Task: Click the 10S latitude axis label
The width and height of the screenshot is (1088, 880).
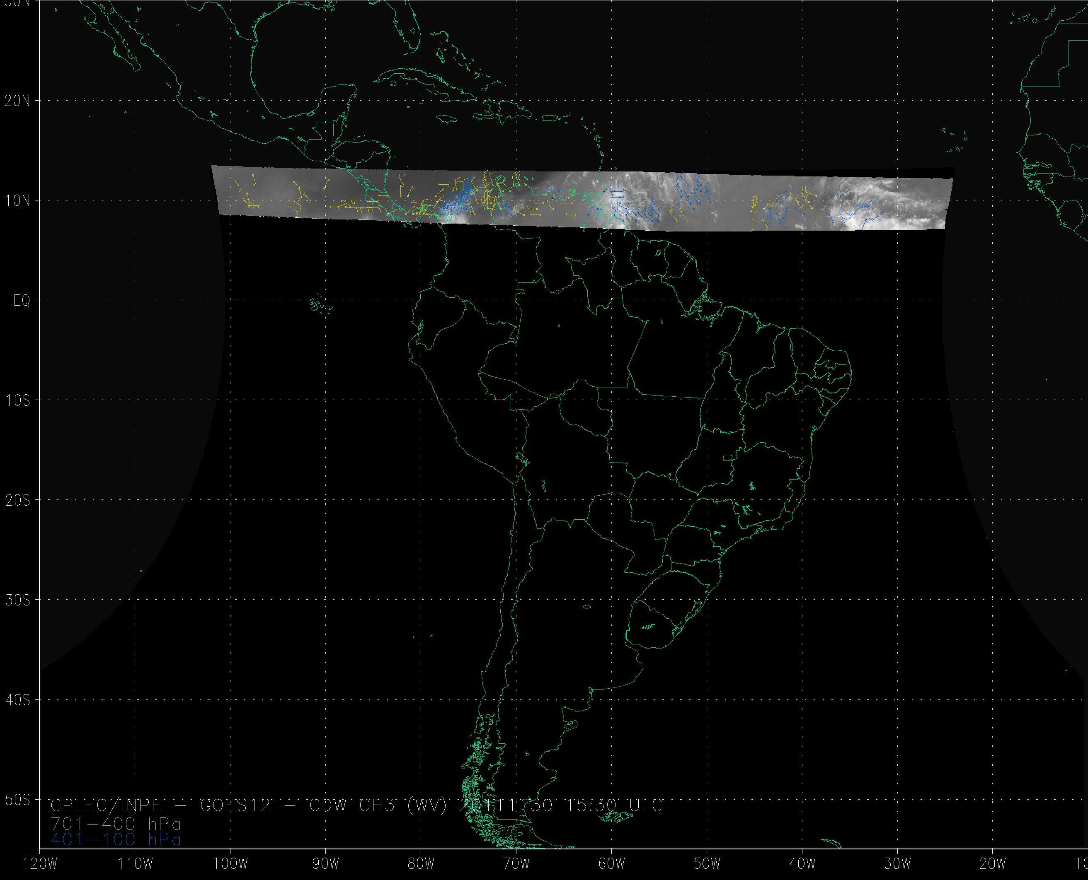Action: (x=18, y=400)
